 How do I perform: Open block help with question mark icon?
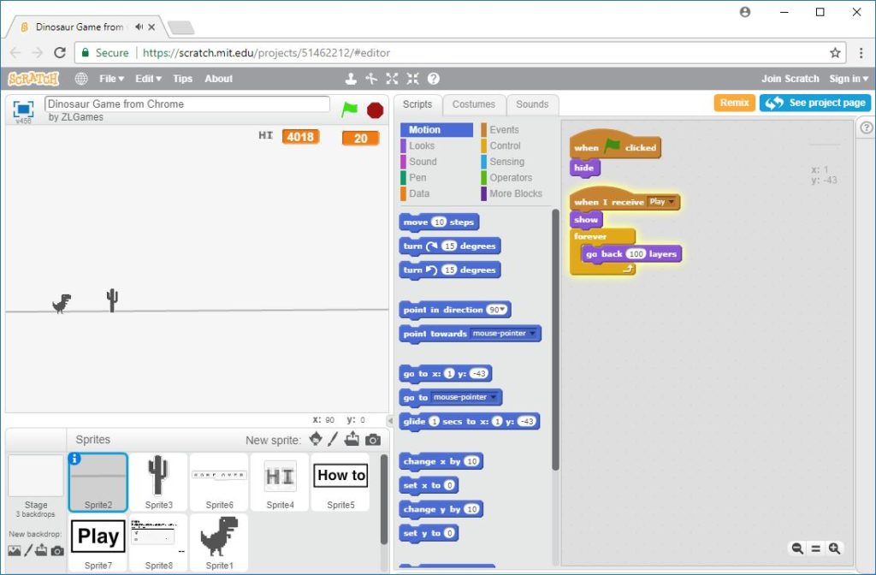click(x=433, y=78)
